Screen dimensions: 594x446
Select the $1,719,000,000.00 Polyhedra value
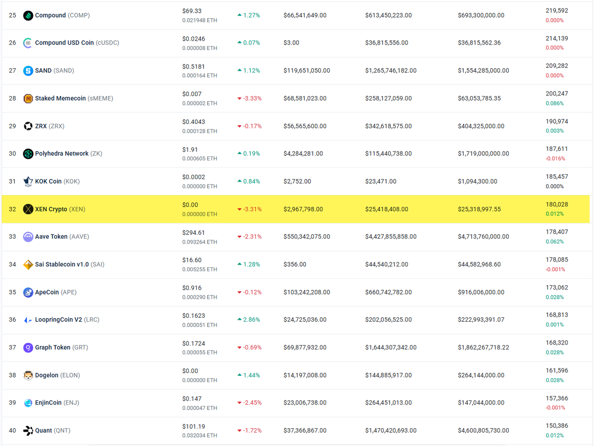[484, 153]
